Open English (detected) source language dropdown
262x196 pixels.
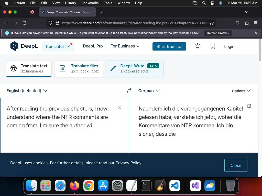tap(27, 91)
